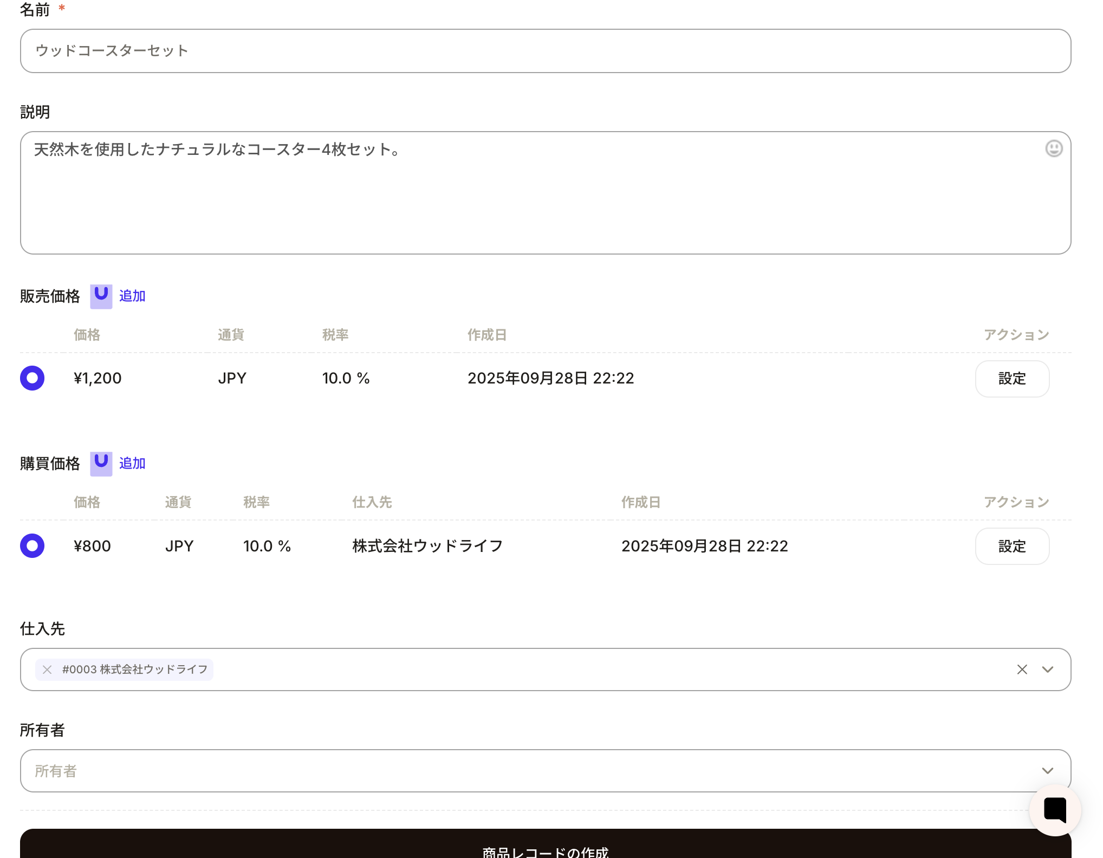Image resolution: width=1103 pixels, height=858 pixels.
Task: Open the chat support bubble
Action: click(1054, 810)
